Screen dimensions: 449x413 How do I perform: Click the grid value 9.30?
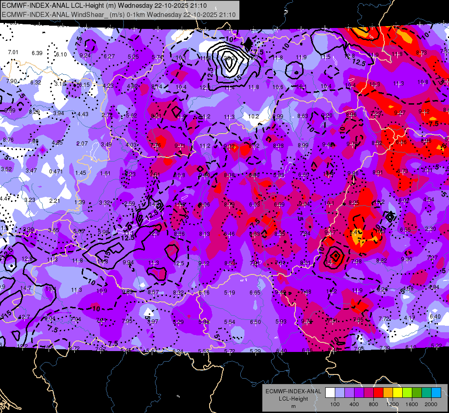pyautogui.click(x=407, y=259)
